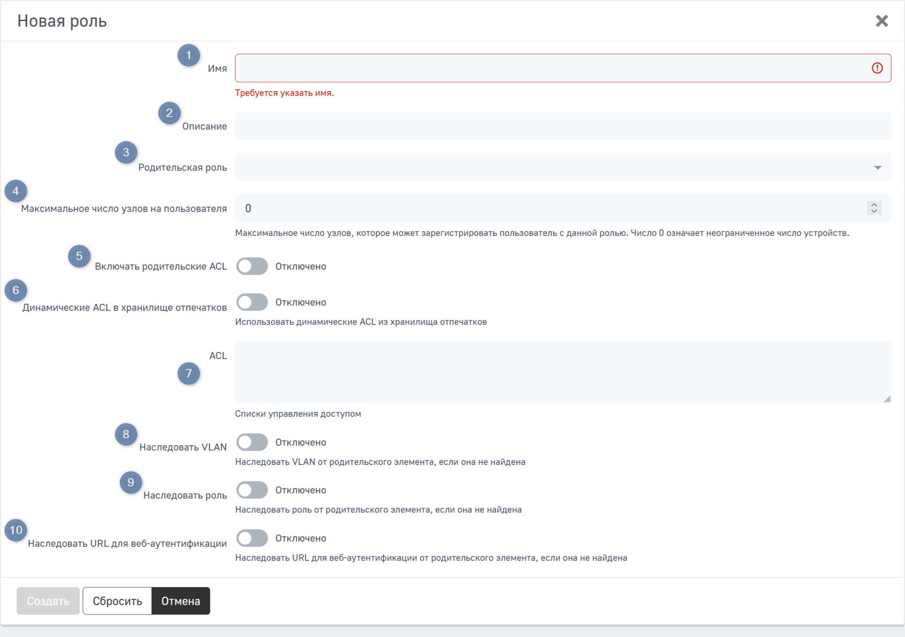Image resolution: width=905 pixels, height=637 pixels.
Task: Switch on Наследовать URL для веб-аутентификации
Action: click(252, 538)
